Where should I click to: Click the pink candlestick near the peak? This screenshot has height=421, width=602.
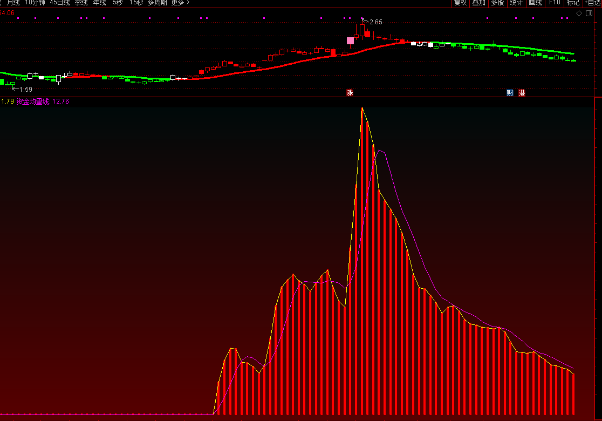click(350, 40)
